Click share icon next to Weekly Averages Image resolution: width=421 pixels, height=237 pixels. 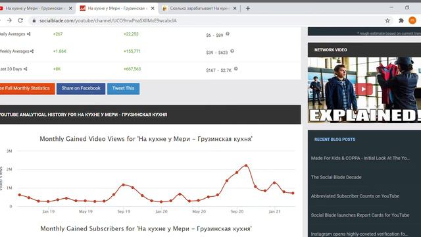click(32, 51)
